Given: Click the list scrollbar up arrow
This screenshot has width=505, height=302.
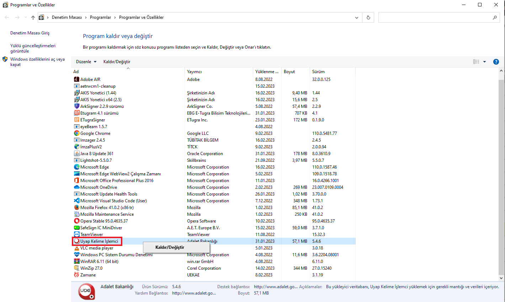Looking at the screenshot, I should [x=501, y=71].
